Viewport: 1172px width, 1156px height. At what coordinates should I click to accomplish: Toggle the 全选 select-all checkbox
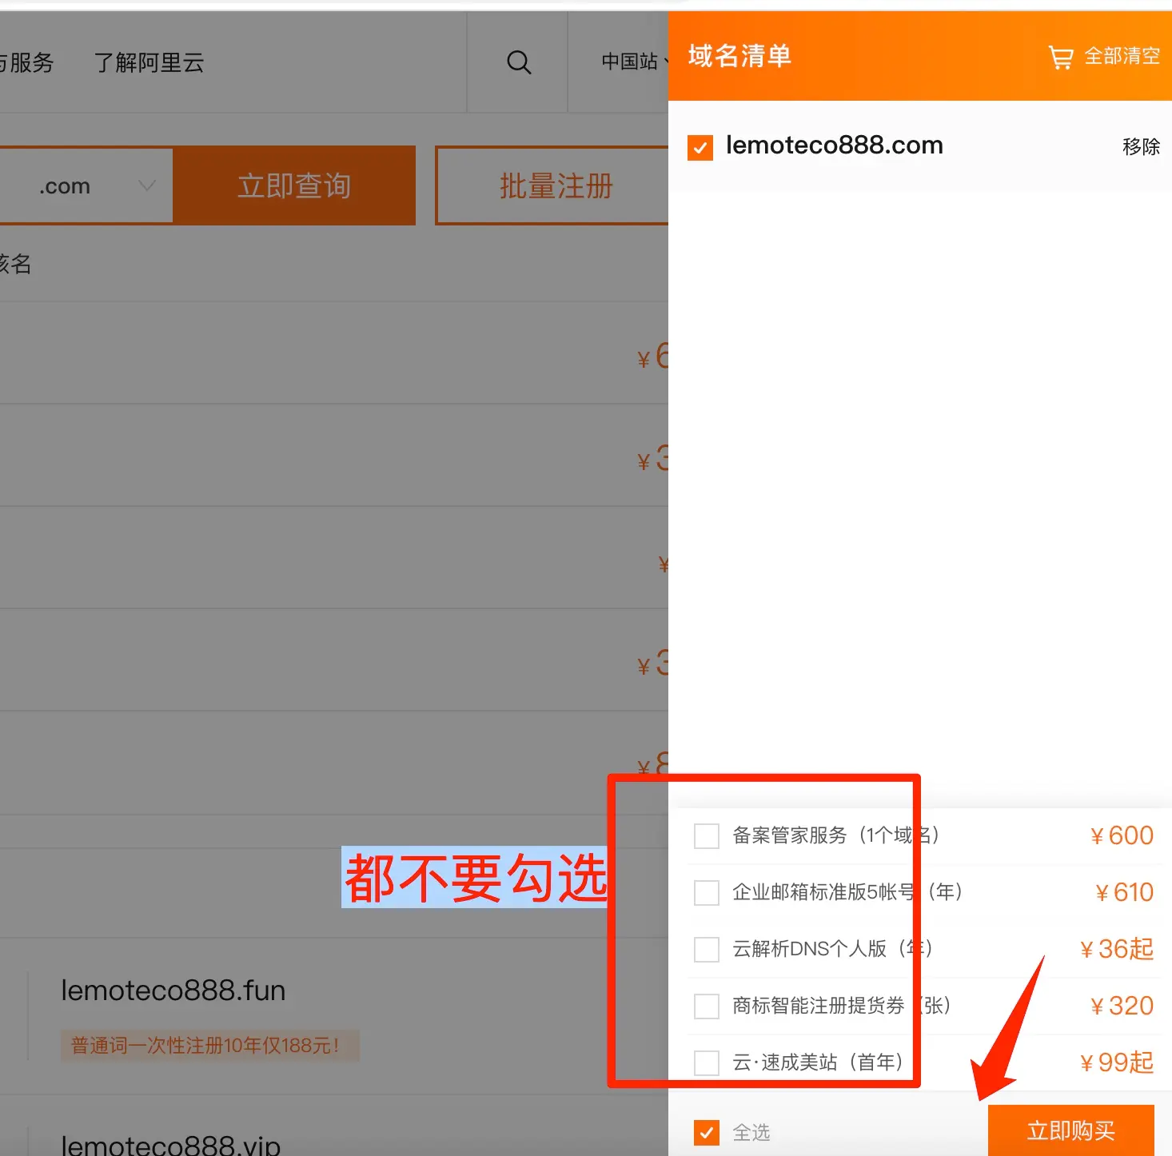707,1132
